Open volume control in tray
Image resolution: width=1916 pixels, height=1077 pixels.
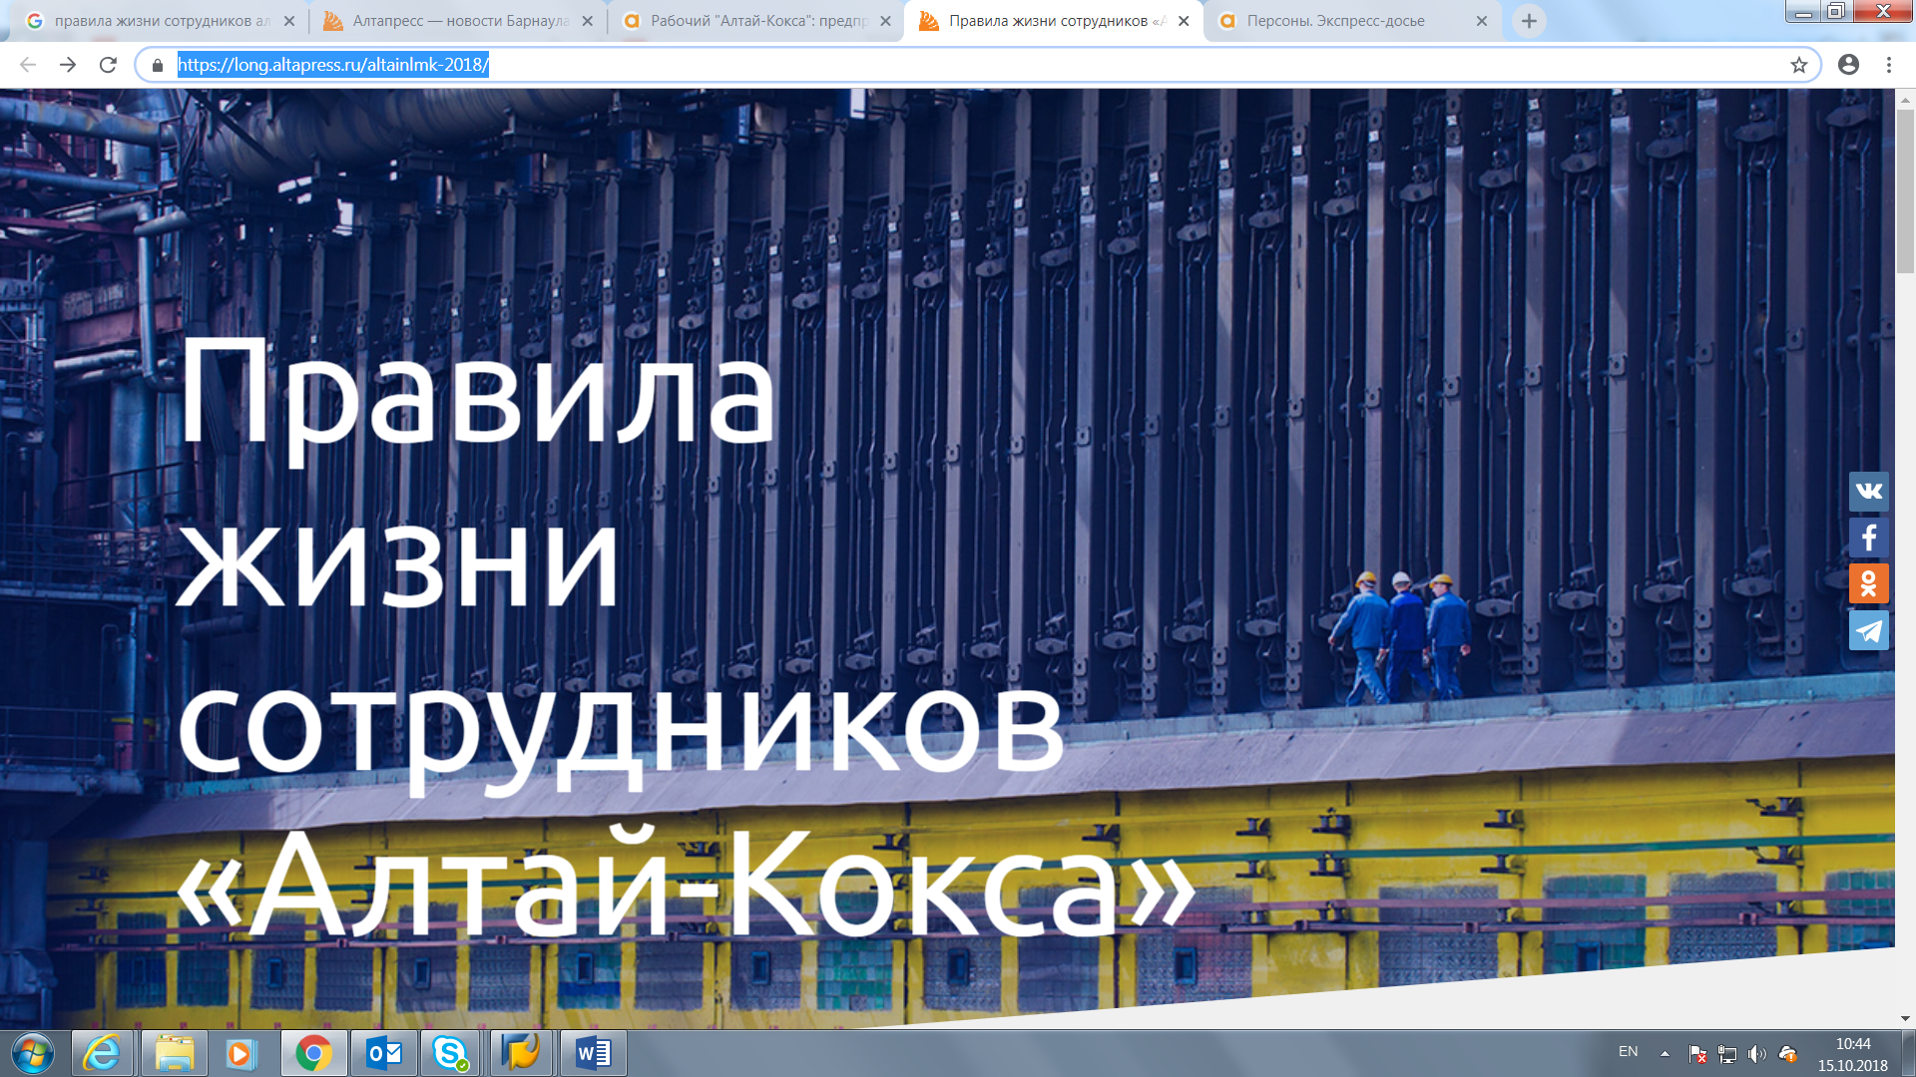pos(1757,1054)
